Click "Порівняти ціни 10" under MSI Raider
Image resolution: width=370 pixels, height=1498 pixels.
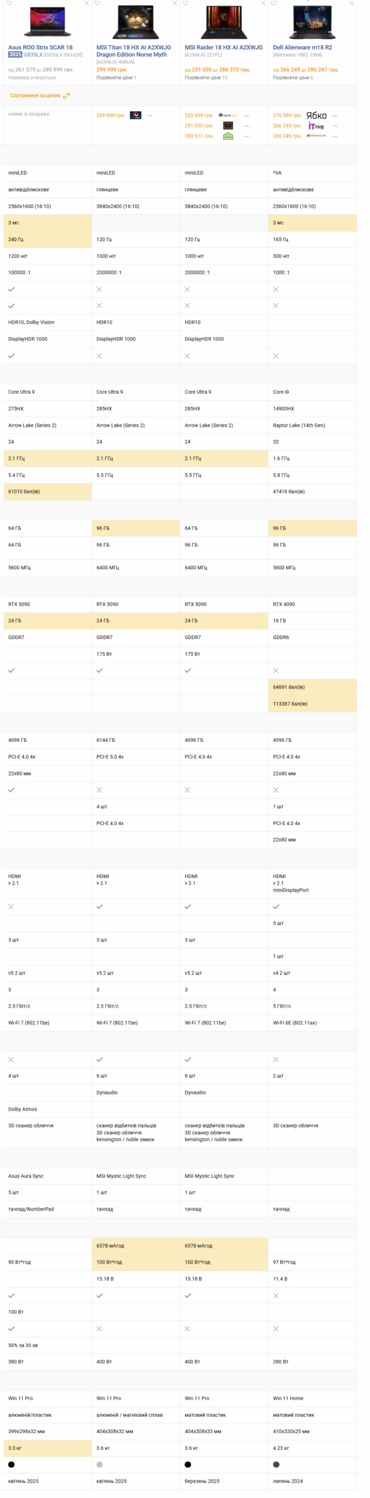(206, 77)
